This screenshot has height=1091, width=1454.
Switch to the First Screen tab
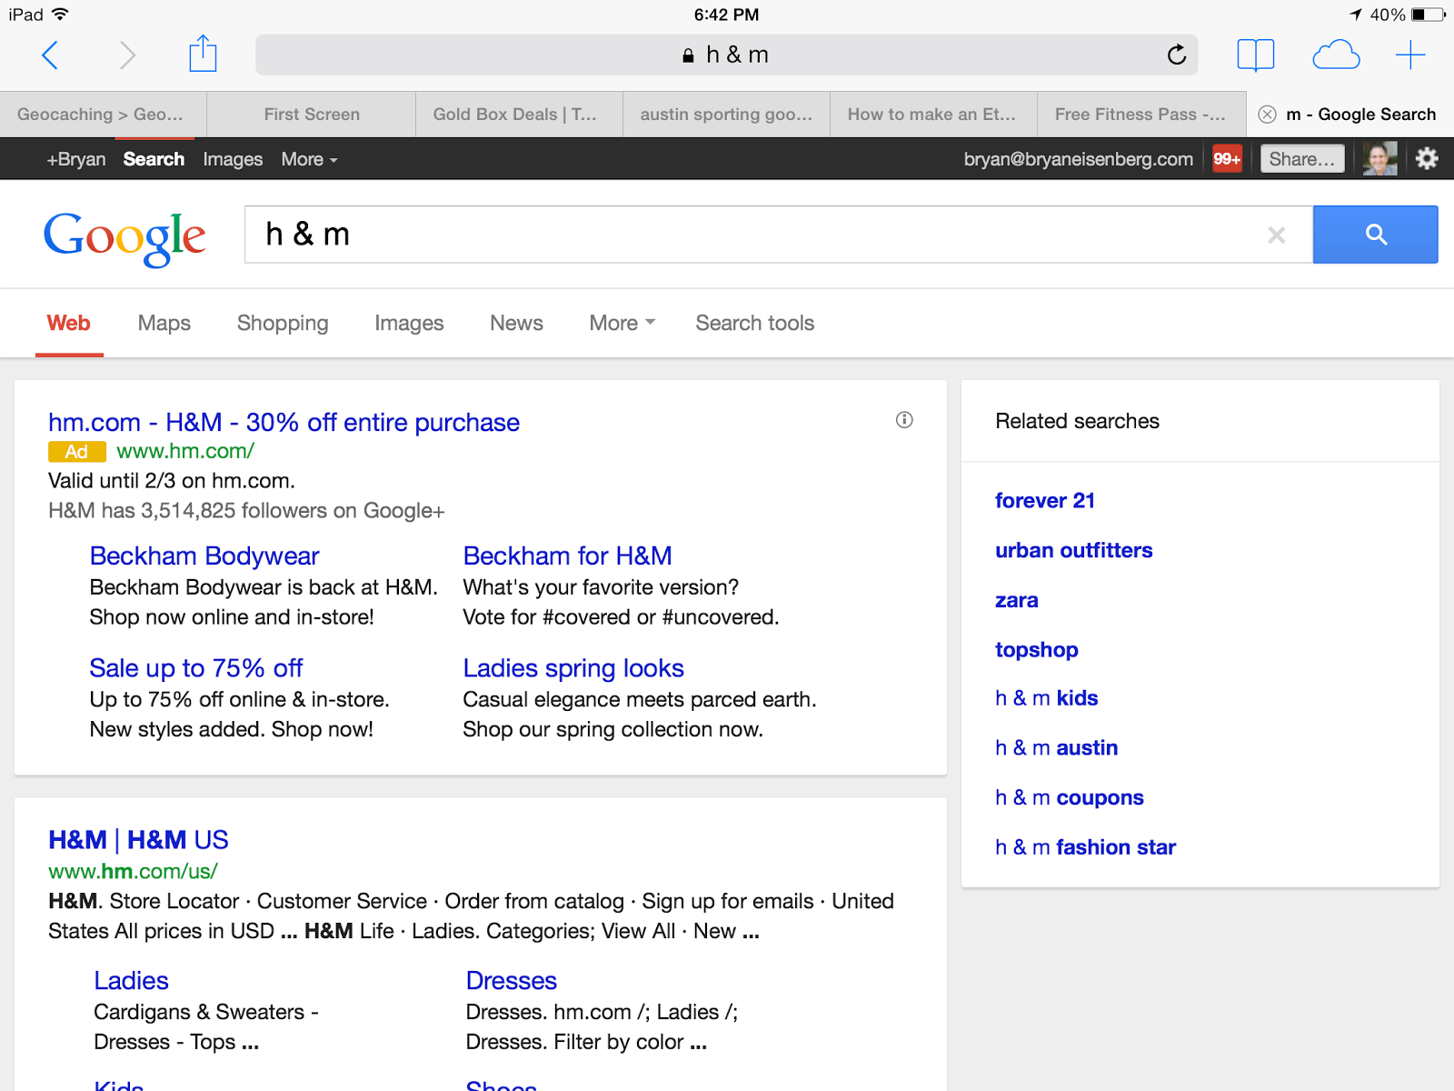click(x=312, y=115)
